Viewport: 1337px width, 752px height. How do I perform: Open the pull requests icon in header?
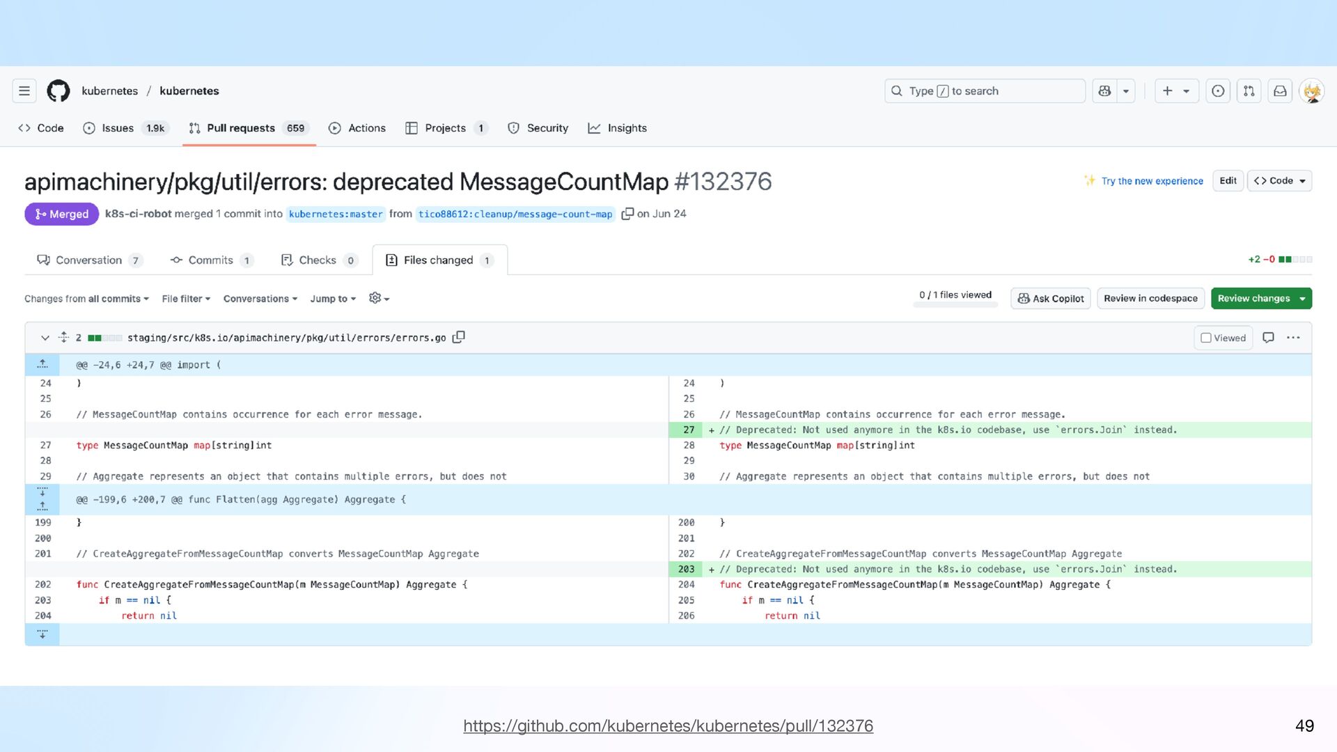pyautogui.click(x=1249, y=91)
